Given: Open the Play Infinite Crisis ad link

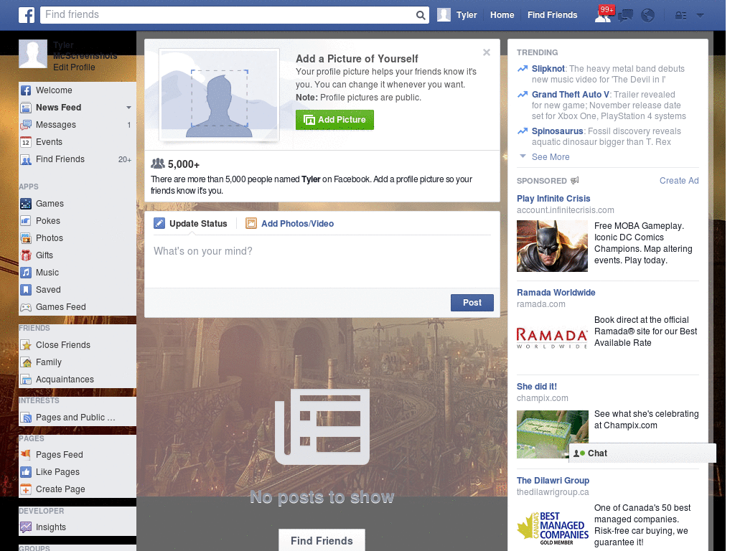Looking at the screenshot, I should tap(553, 199).
